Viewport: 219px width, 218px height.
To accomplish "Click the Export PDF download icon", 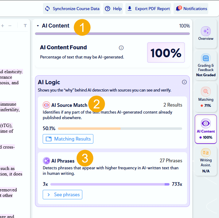I will (130, 9).
